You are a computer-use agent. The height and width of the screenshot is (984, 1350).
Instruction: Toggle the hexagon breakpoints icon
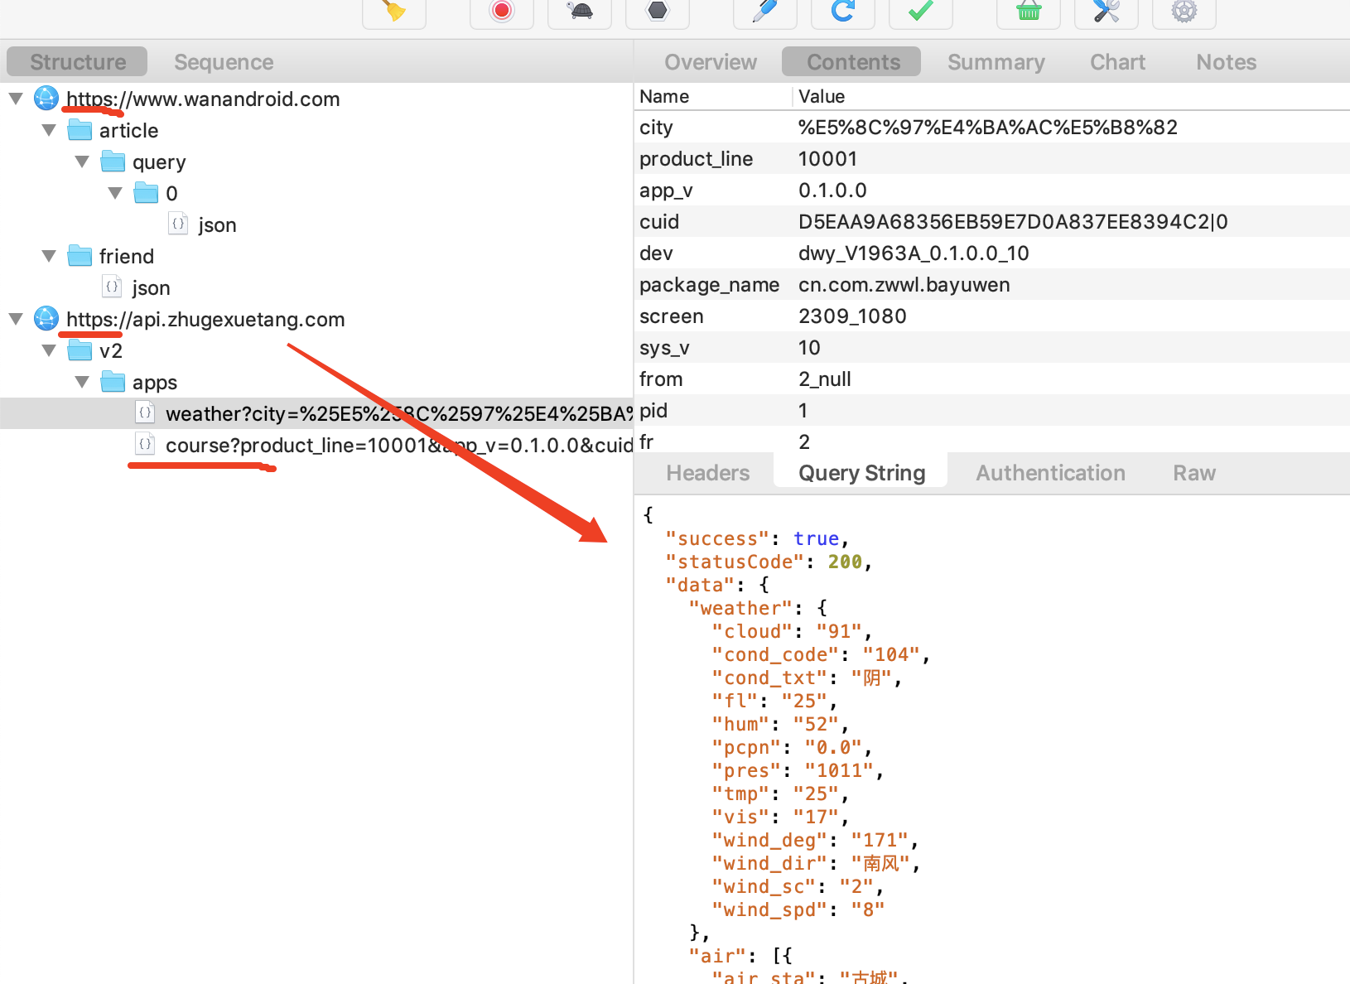click(658, 11)
